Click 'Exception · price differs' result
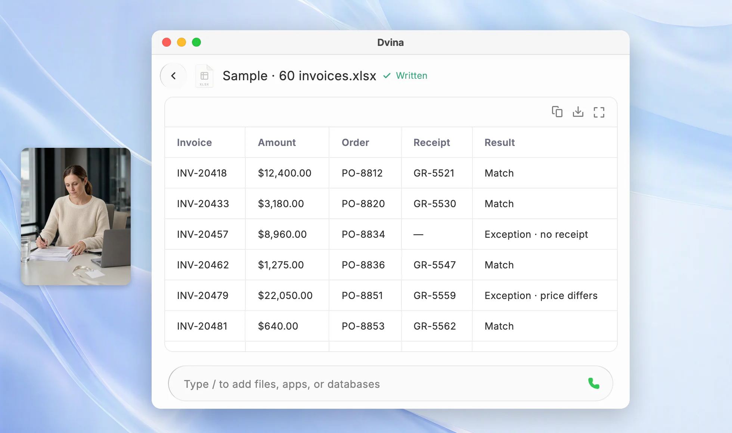This screenshot has width=732, height=433. click(x=541, y=295)
